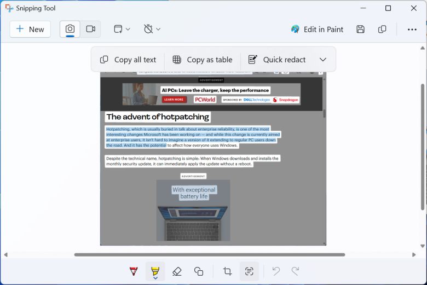Switch to screenshot Snip mode
427x285 pixels.
(70, 29)
